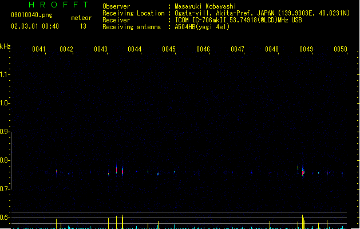The width and height of the screenshot is (360, 229).
Task: Click the 0044 time marker
Action: [x=134, y=49]
